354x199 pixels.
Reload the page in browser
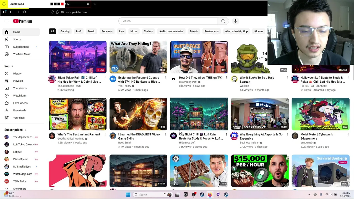[24, 12]
